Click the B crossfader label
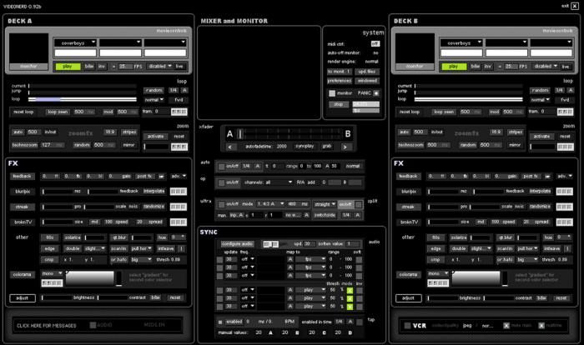Screen dimensions: 584x345 click(x=348, y=134)
